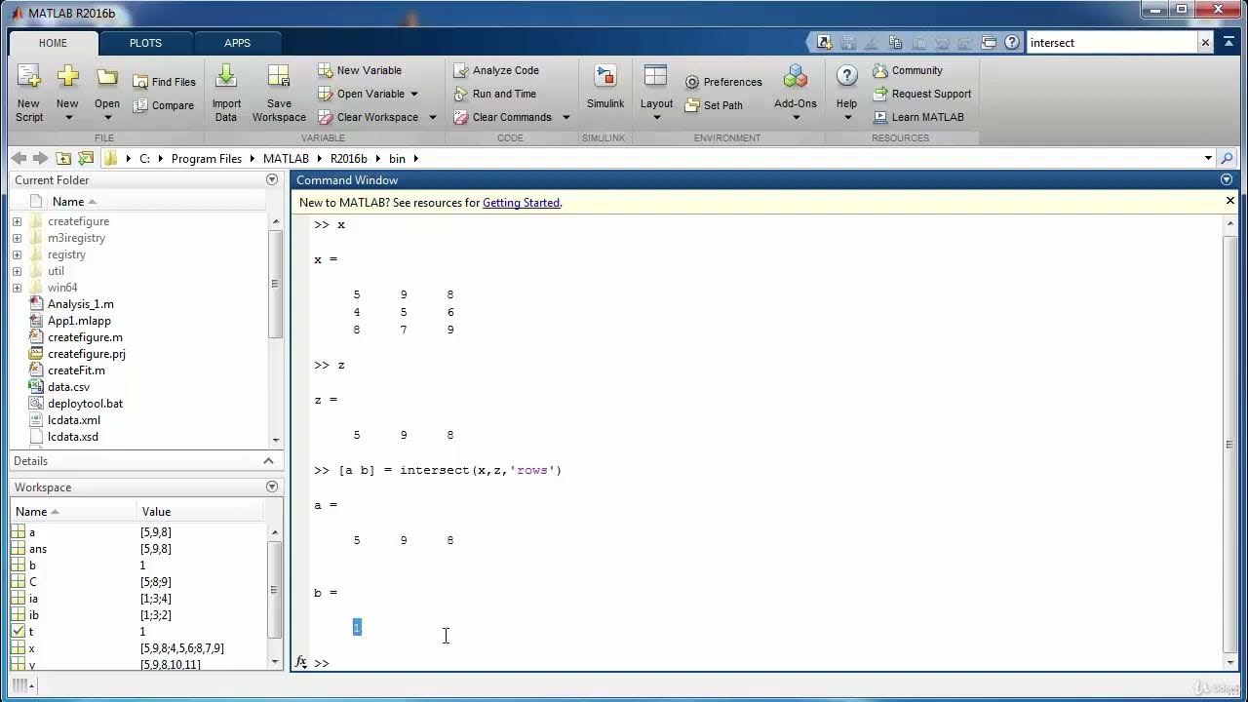Click Set Path
Image resolution: width=1248 pixels, height=702 pixels.
coord(714,105)
